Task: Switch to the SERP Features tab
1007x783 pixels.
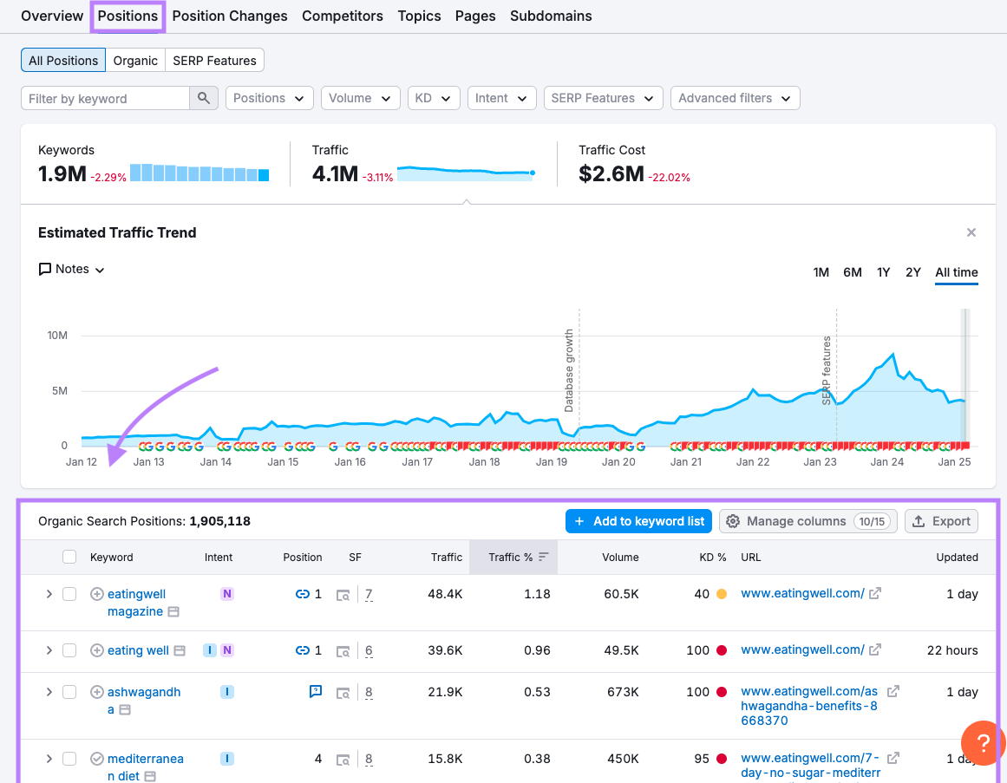Action: tap(214, 60)
